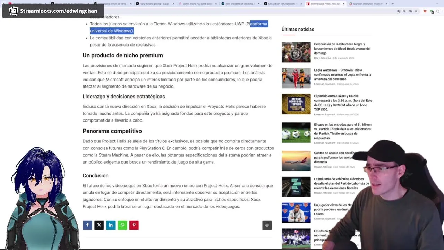Click soccer balls thumbnail
444x250 pixels.
pos(296,132)
